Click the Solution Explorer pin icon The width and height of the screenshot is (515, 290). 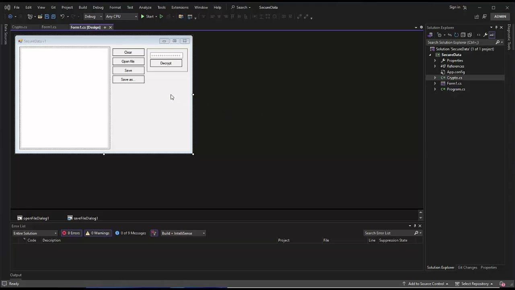[x=496, y=27]
